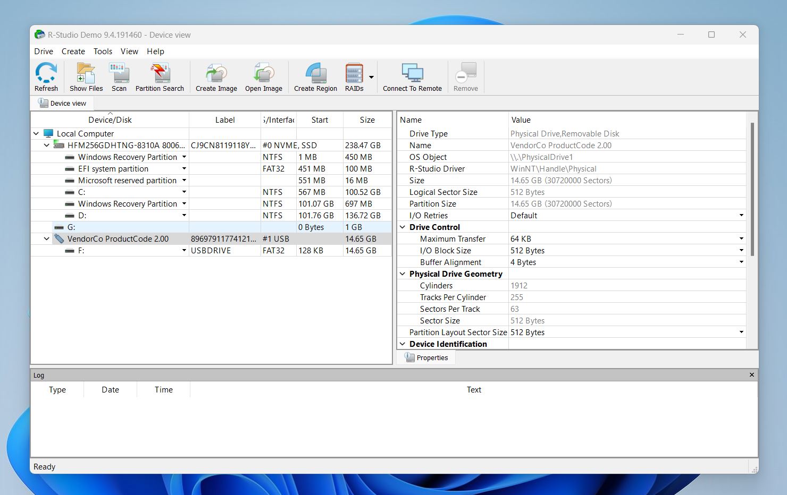This screenshot has width=787, height=495.
Task: Open the RAIDs dropdown arrow
Action: [371, 77]
